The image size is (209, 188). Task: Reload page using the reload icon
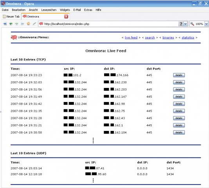click(x=29, y=24)
